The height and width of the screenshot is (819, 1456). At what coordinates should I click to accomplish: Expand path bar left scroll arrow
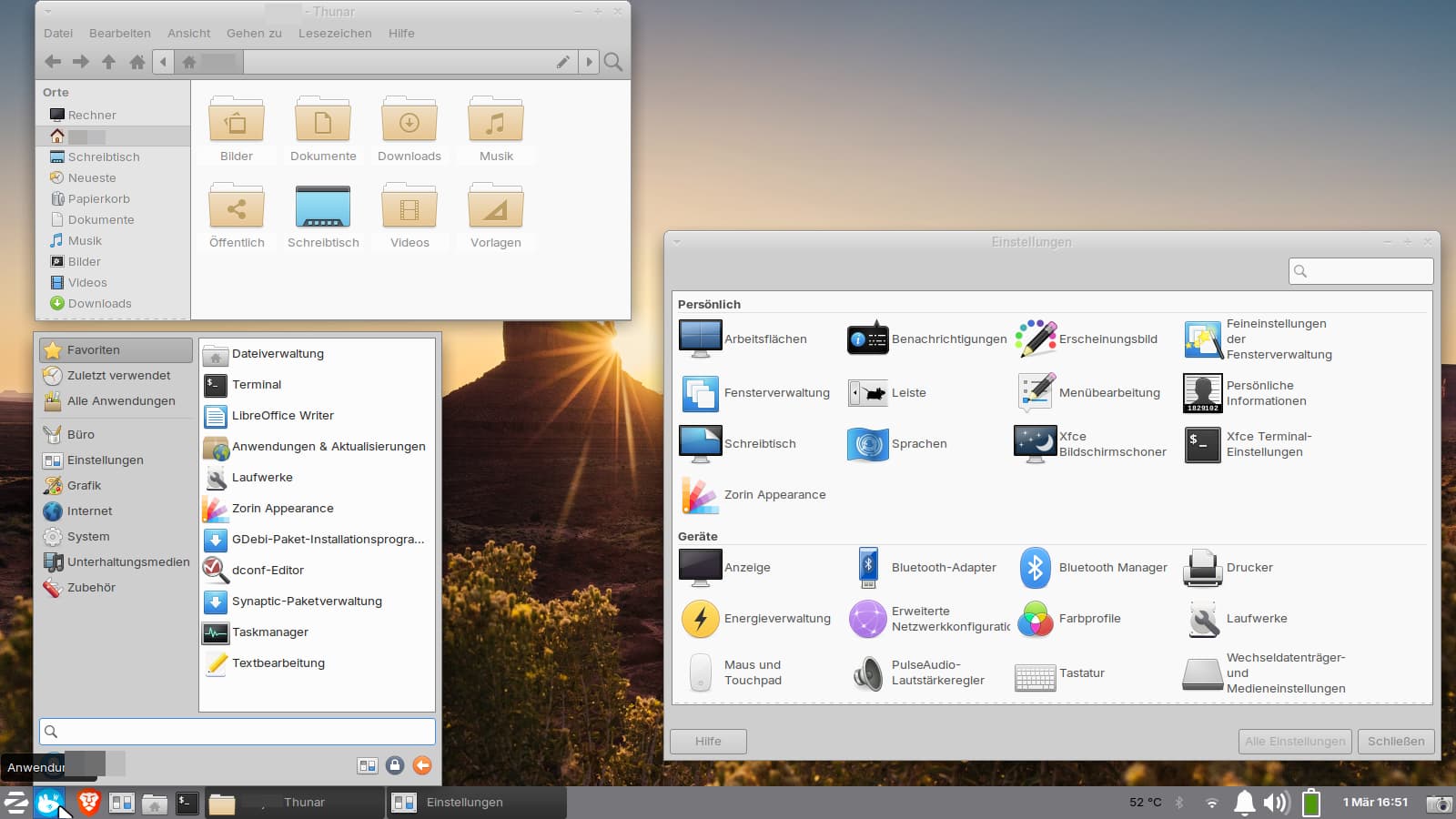[163, 62]
